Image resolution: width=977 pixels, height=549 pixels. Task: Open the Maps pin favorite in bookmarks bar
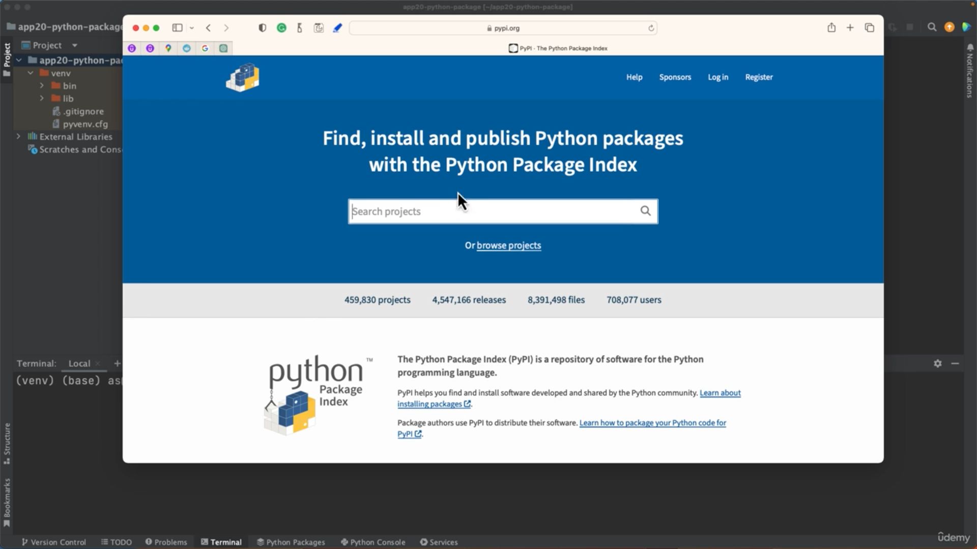(x=168, y=48)
